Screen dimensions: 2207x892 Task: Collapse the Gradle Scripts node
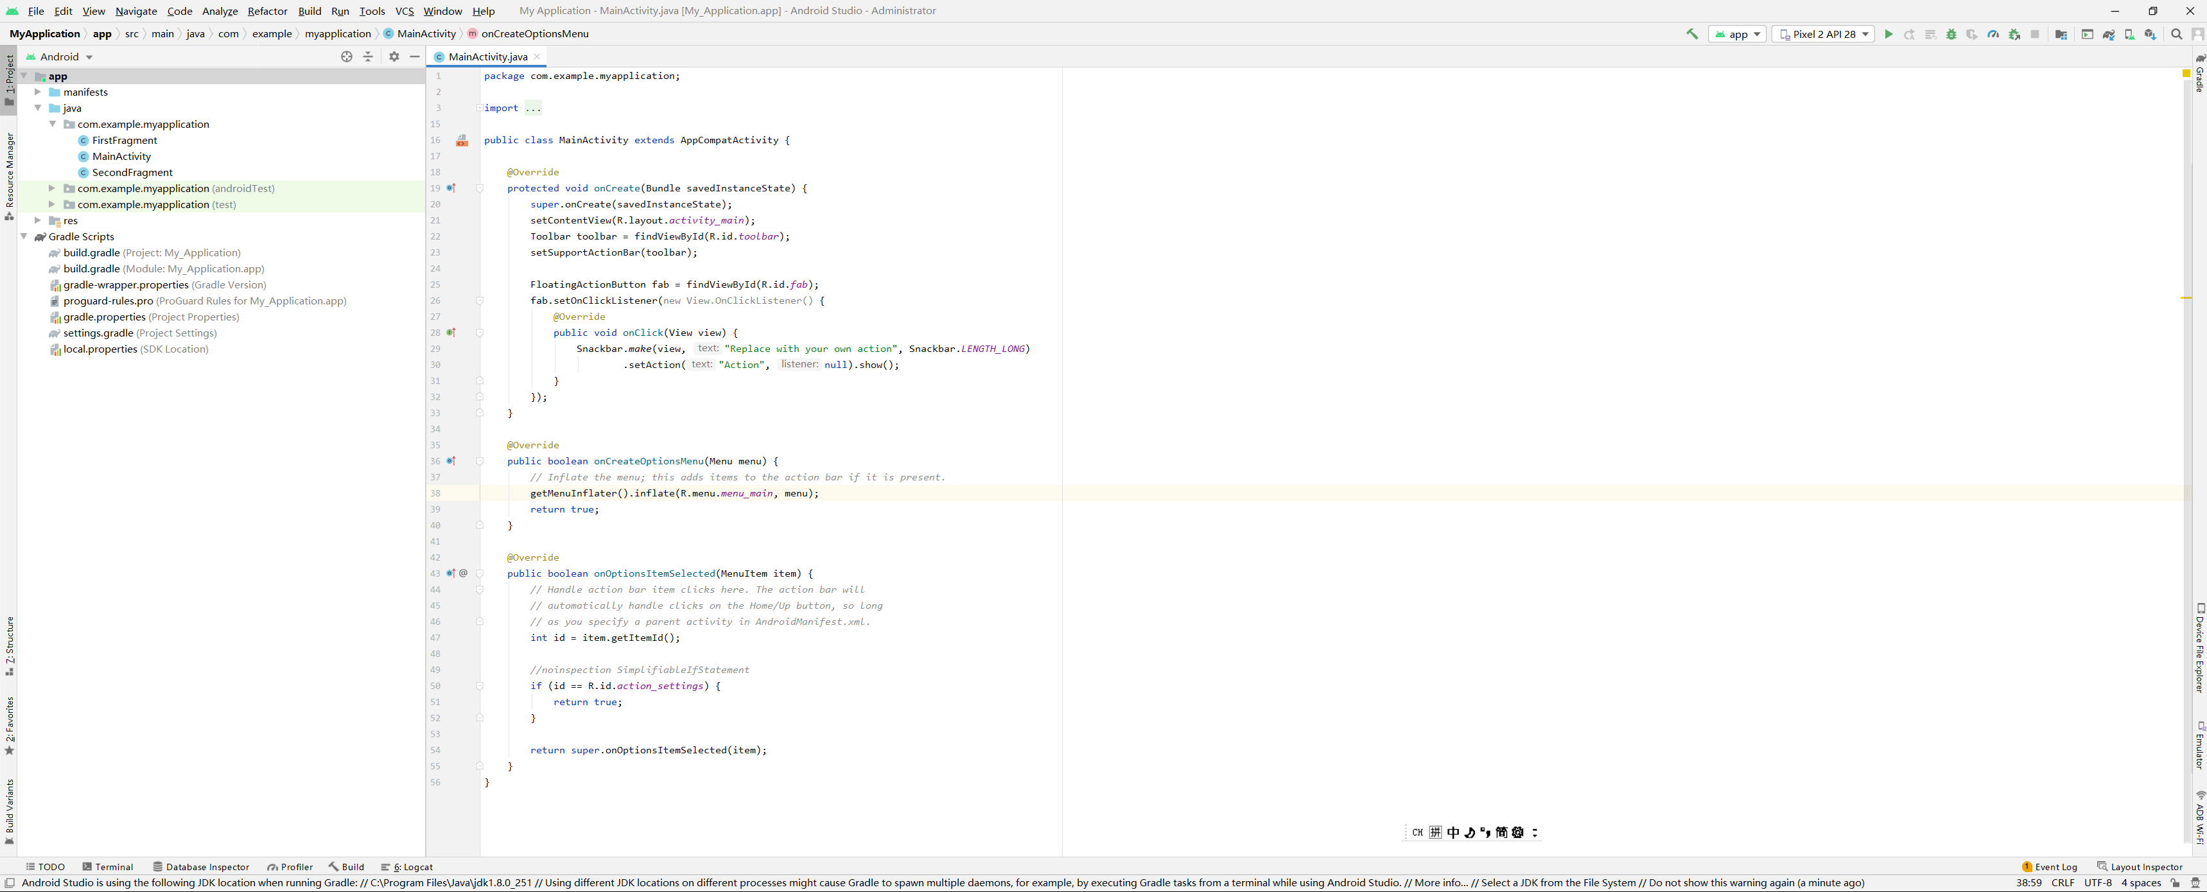click(25, 236)
